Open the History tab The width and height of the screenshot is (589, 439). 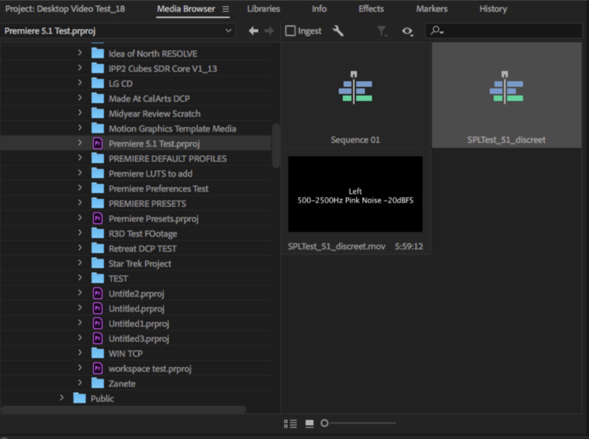pos(493,9)
